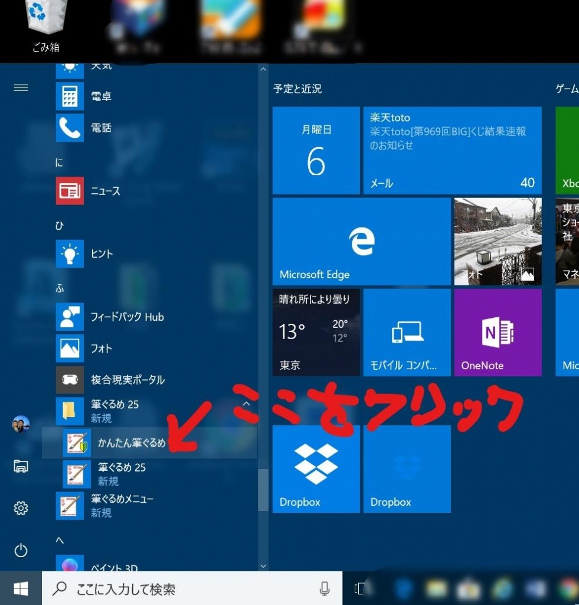
Task: Click the microphone icon in search box
Action: [x=325, y=589]
